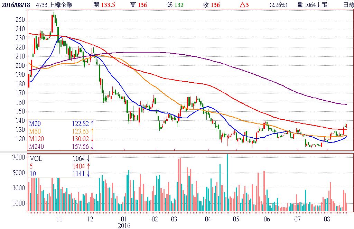This screenshot has width=354, height=229.
Task: Click the up arrow beside M20 value
Action: coord(92,123)
